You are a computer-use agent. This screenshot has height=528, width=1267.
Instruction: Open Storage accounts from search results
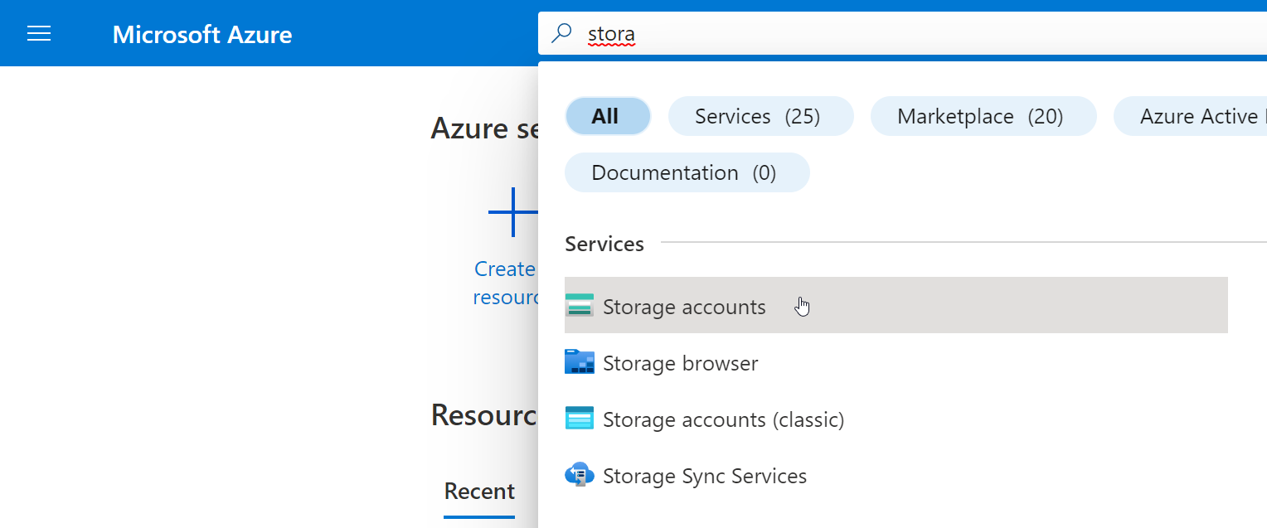click(896, 305)
